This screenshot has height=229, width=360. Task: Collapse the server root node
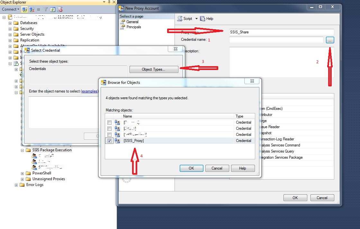[x=4, y=17]
